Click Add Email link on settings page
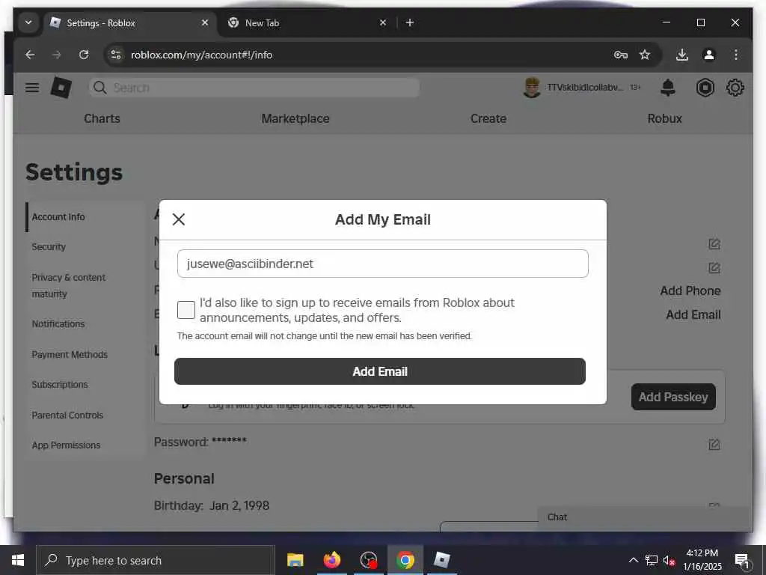 [x=693, y=315]
